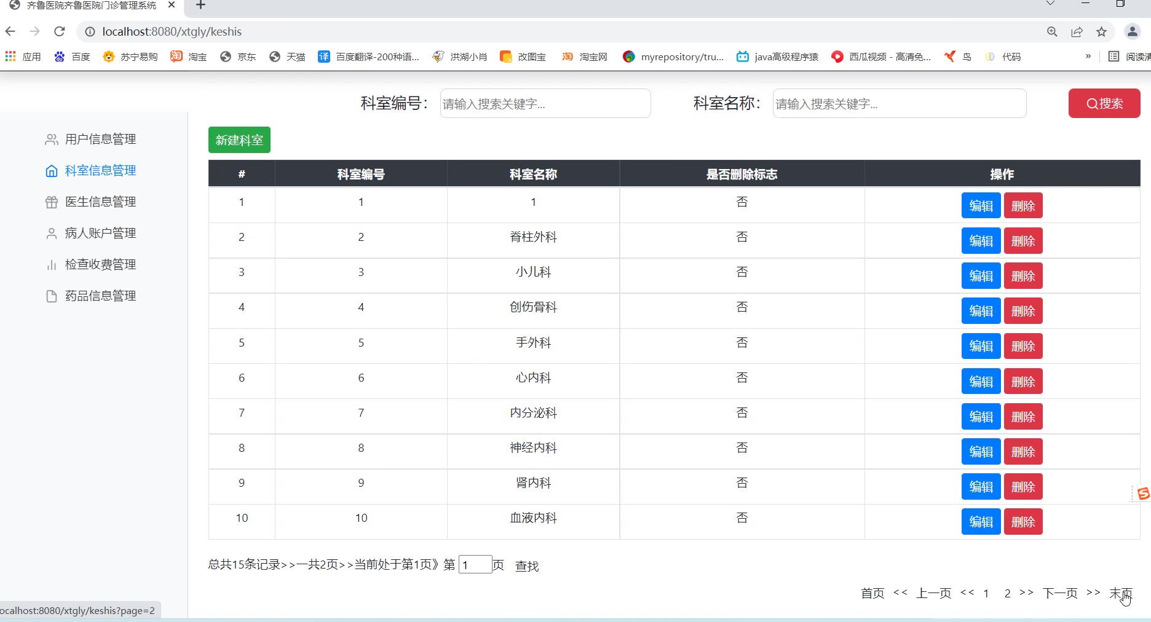The height and width of the screenshot is (622, 1151).
Task: Bookmark this page with the star icon
Action: pyautogui.click(x=1101, y=32)
